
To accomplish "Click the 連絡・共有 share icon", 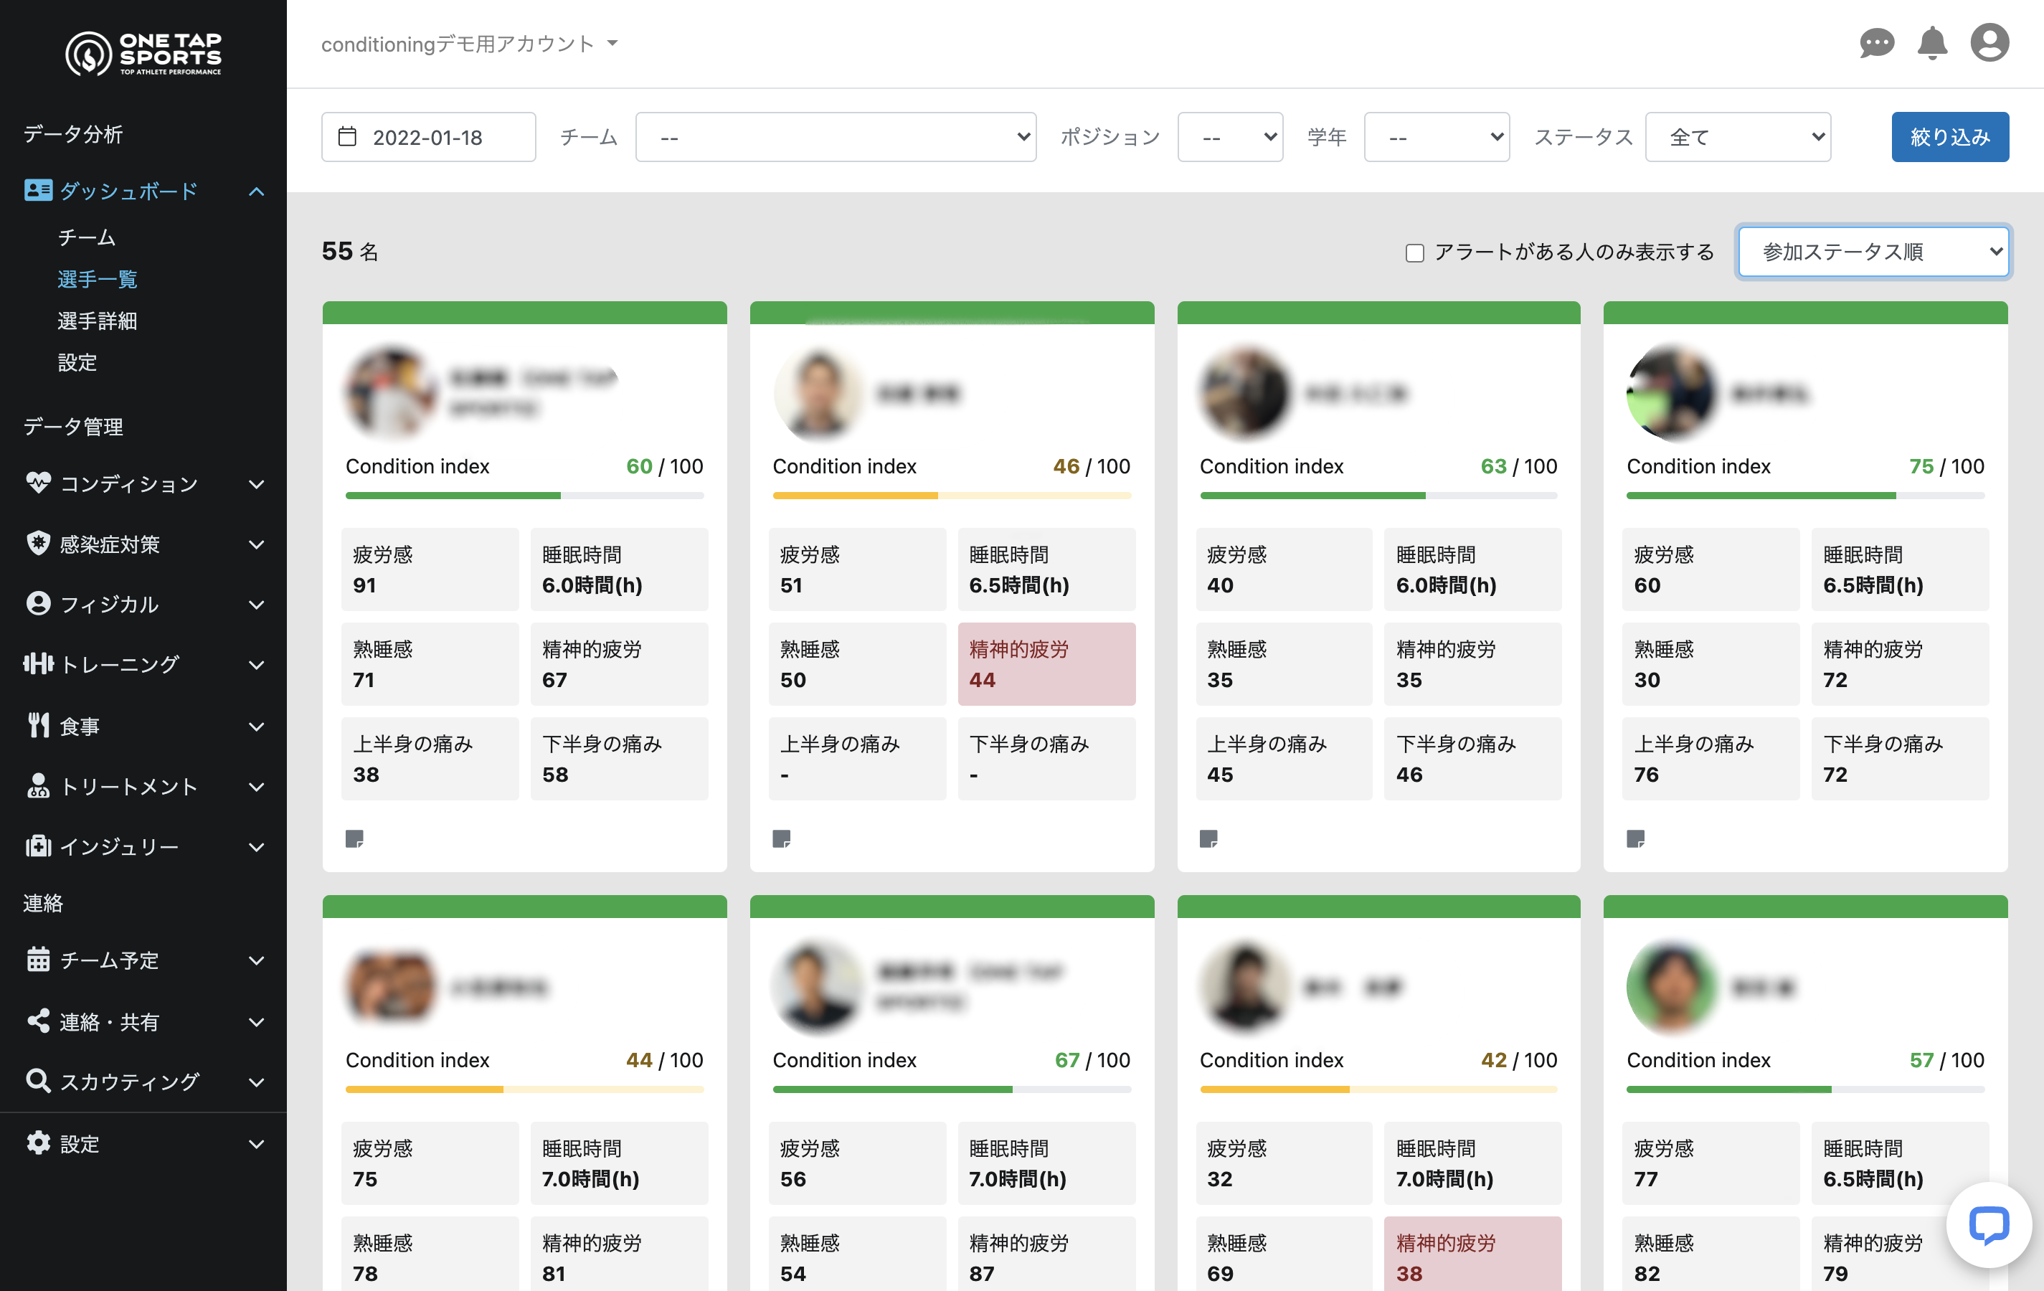I will pyautogui.click(x=38, y=1021).
